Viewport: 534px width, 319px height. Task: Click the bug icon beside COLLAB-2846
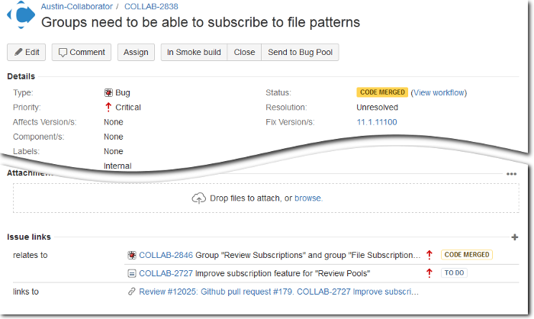point(132,255)
